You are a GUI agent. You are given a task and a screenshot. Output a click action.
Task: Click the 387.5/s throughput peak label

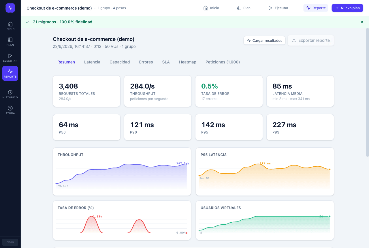(x=183, y=164)
